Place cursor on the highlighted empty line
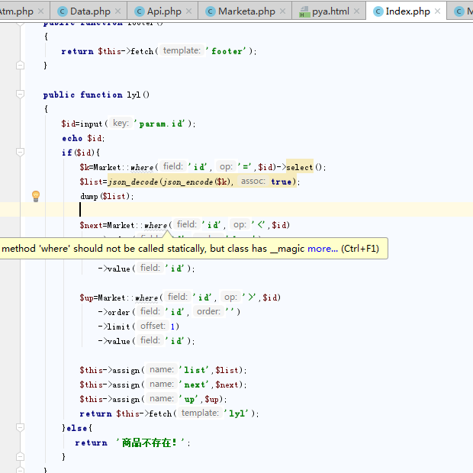Viewport: 473px width, 473px height. [236, 209]
